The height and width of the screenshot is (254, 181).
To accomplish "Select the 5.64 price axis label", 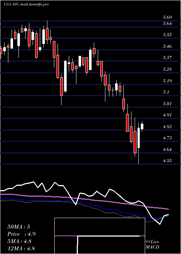I will pos(167,24).
